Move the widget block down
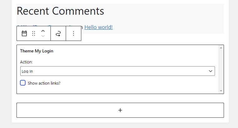The height and width of the screenshot is (128, 238). pyautogui.click(x=43, y=36)
